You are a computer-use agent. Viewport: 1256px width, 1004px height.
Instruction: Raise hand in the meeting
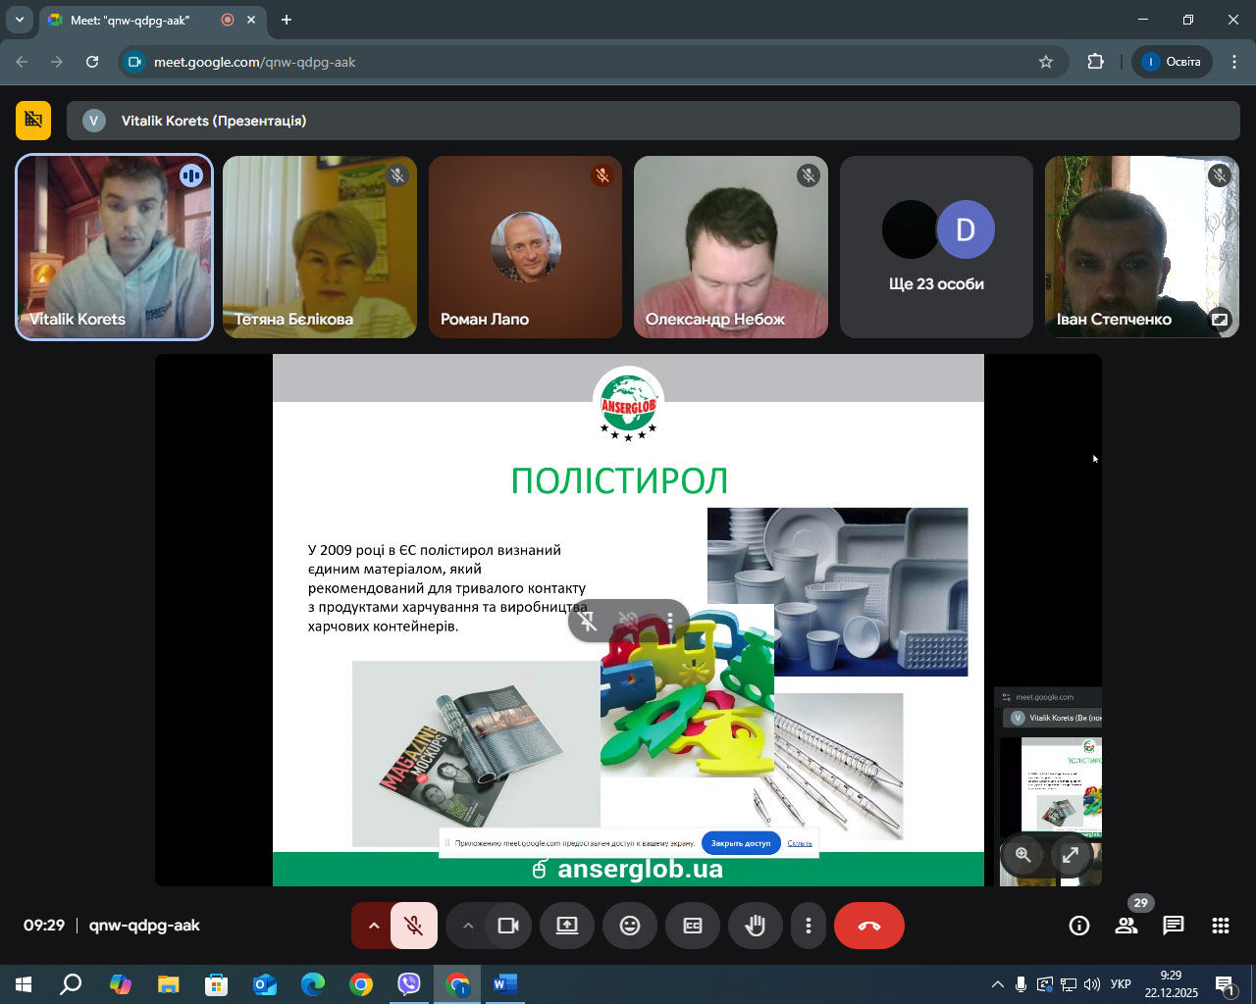pos(755,926)
